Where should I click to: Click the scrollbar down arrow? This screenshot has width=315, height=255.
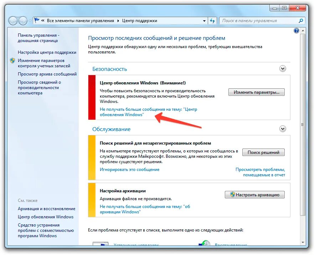(303, 243)
